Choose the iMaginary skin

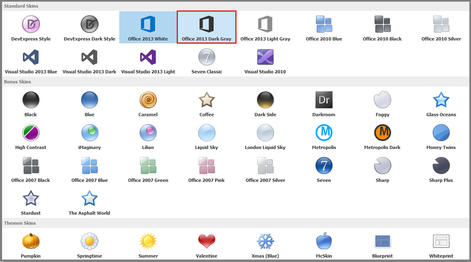[89, 137]
